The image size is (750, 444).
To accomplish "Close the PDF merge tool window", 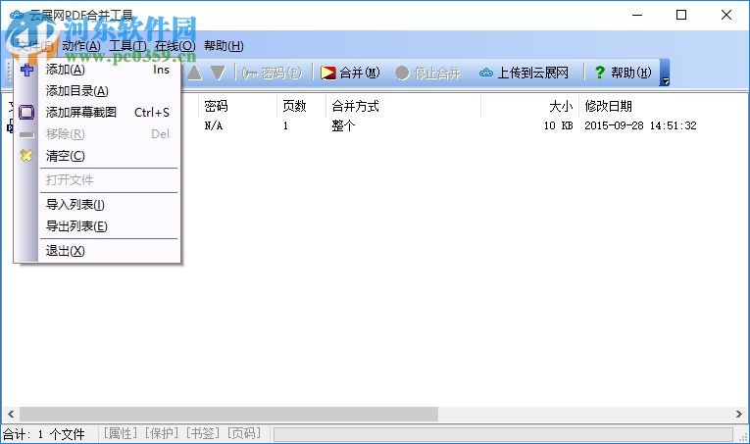I will (x=726, y=15).
